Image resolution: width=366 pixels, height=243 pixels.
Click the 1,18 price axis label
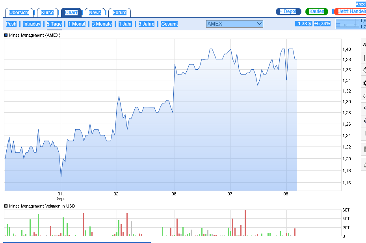(347, 171)
